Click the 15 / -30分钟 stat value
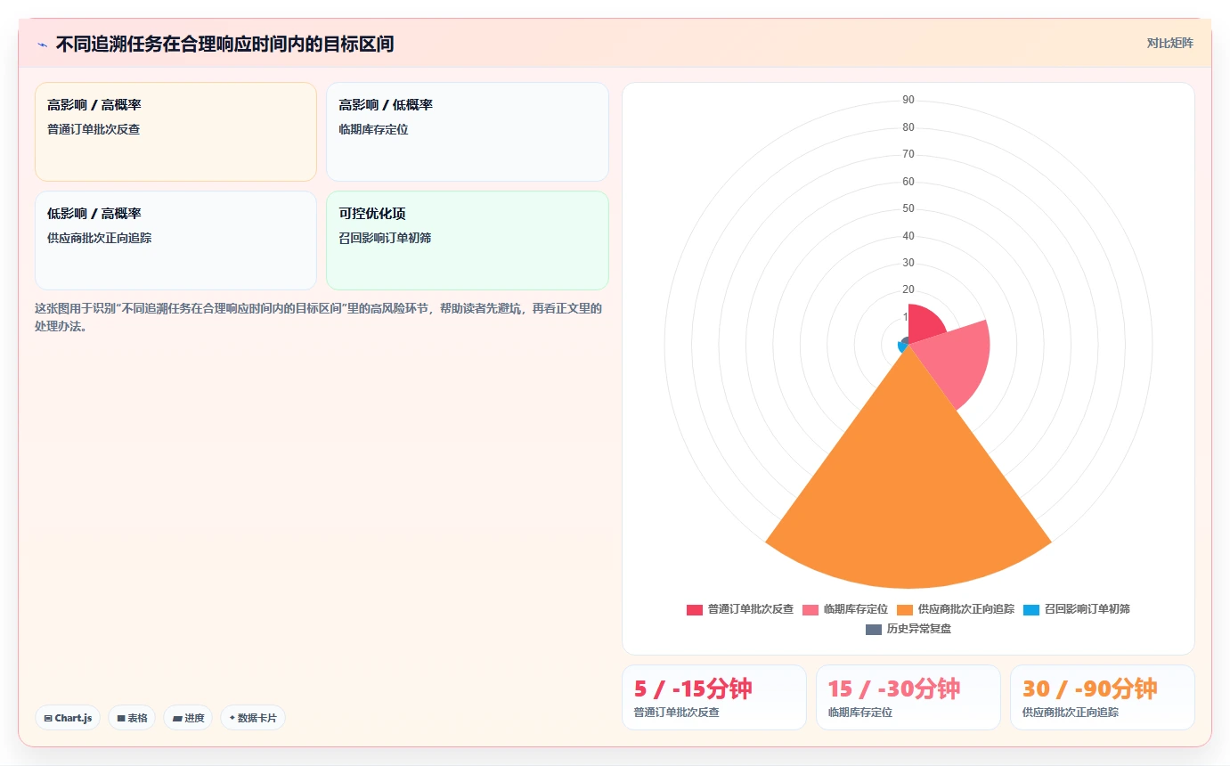The height and width of the screenshot is (766, 1230). (894, 689)
